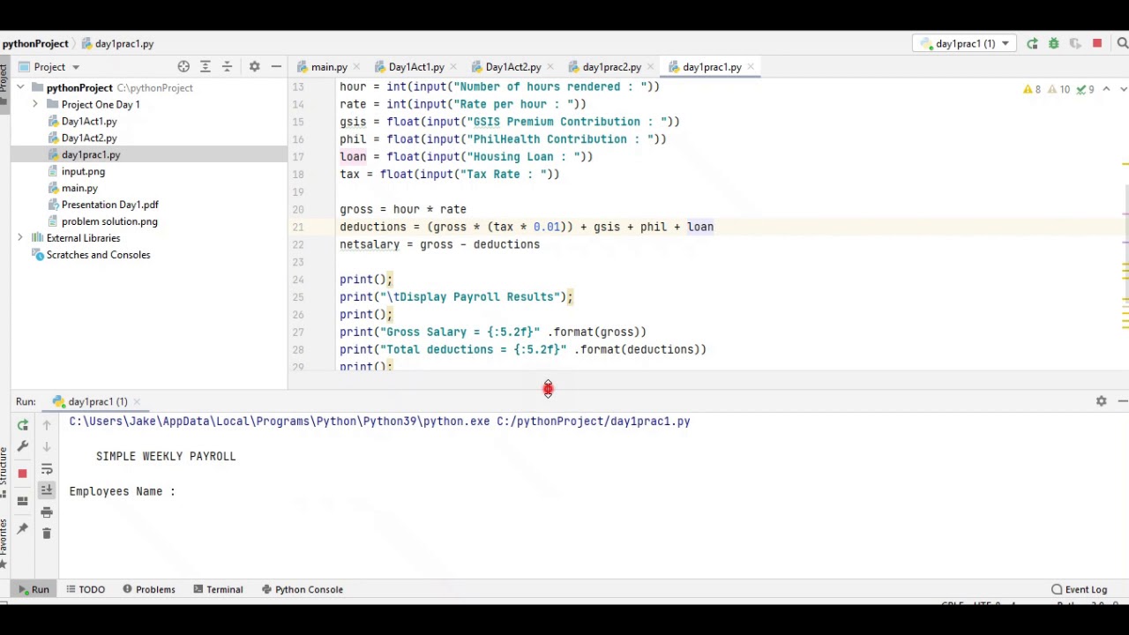Select day1prac1.py in project tree
This screenshot has height=635, width=1129.
point(90,155)
